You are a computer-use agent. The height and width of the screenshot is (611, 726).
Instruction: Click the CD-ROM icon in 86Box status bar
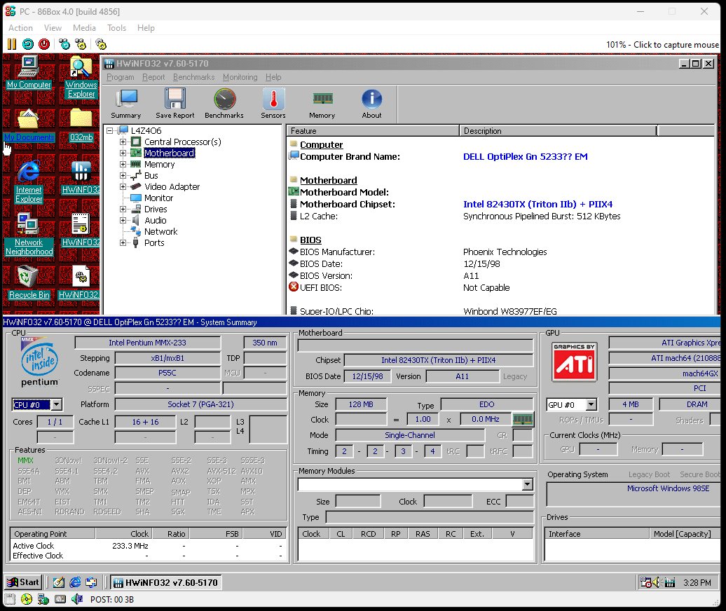coord(27,599)
